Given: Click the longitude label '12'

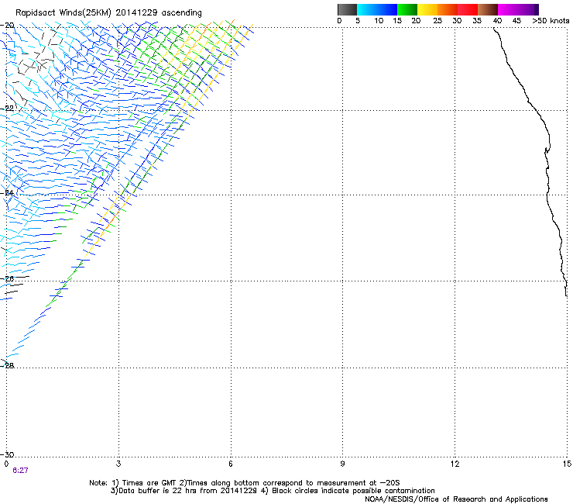Looking at the screenshot, I should (x=455, y=464).
